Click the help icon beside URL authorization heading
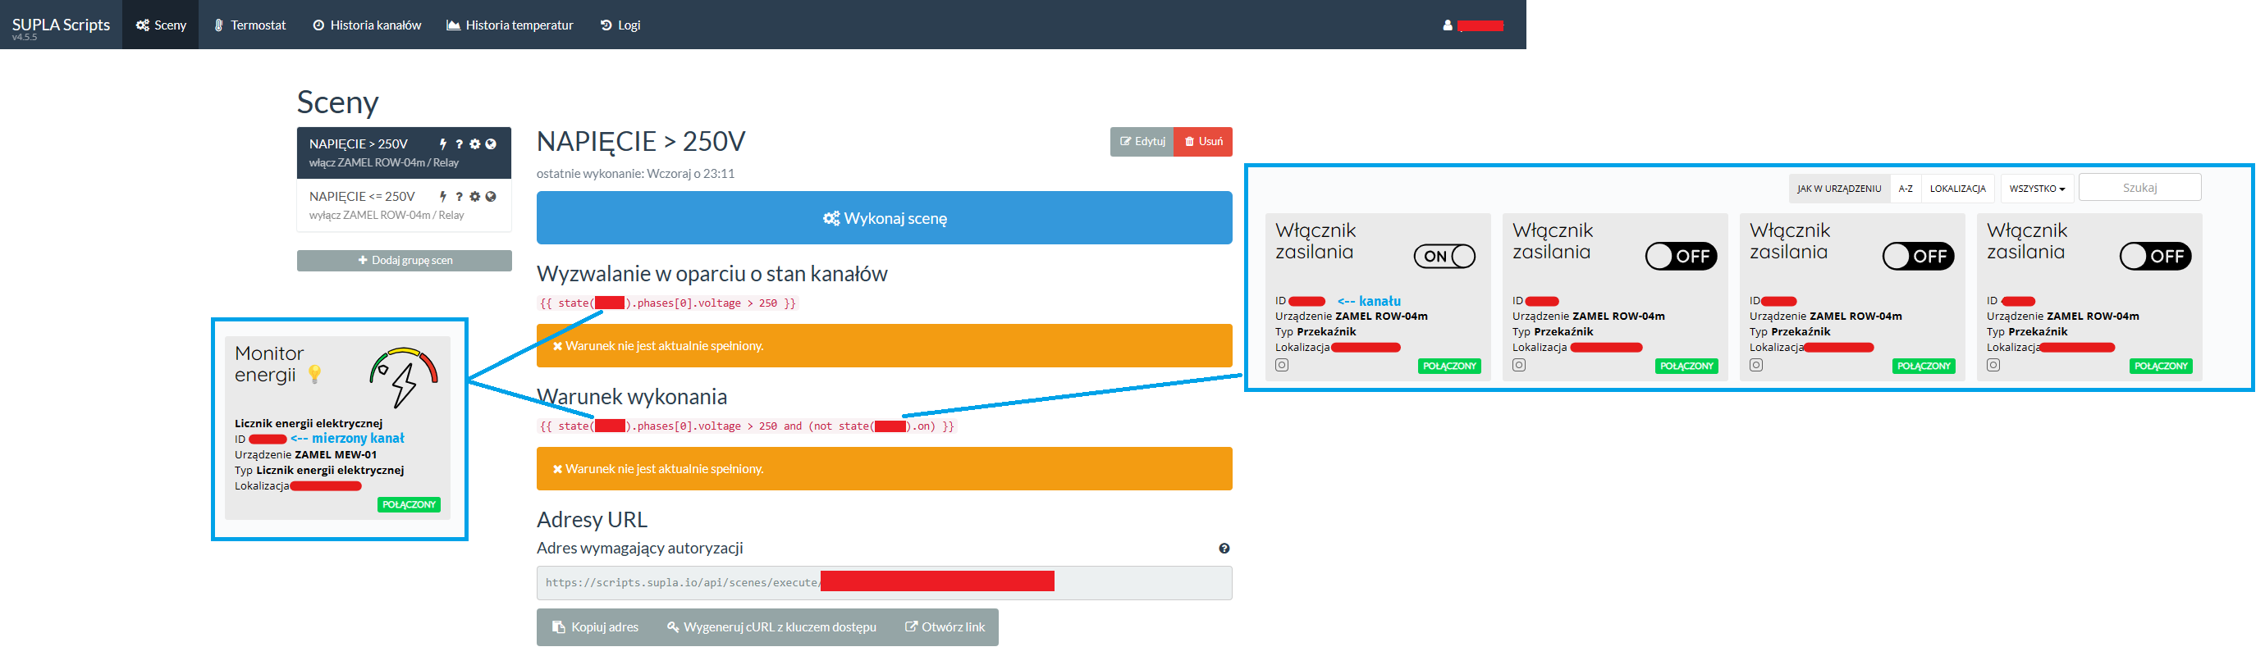Viewport: 2265px width, 656px height. (x=1224, y=549)
